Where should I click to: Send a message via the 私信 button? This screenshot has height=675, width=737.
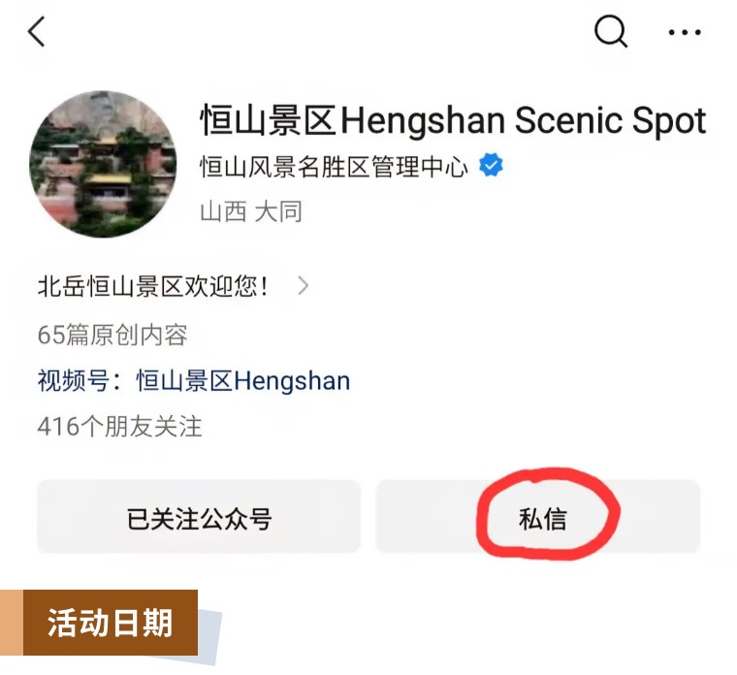[538, 517]
